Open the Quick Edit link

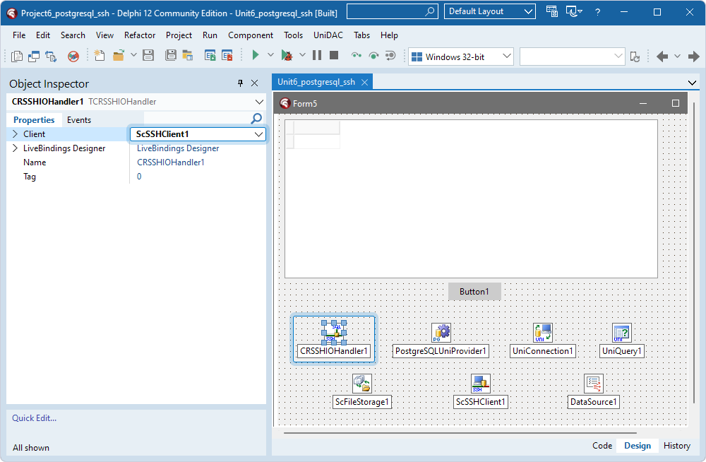click(34, 417)
